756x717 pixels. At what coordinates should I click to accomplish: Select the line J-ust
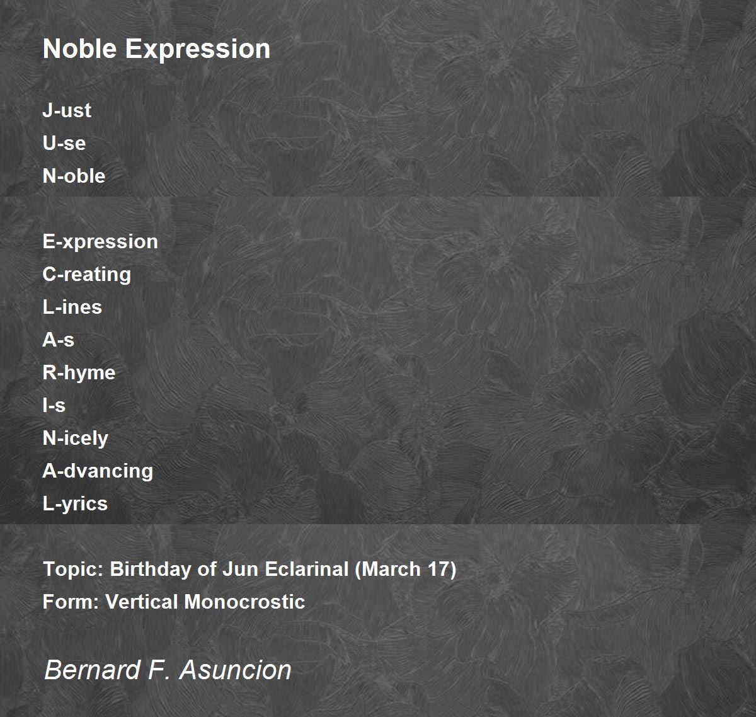(67, 110)
